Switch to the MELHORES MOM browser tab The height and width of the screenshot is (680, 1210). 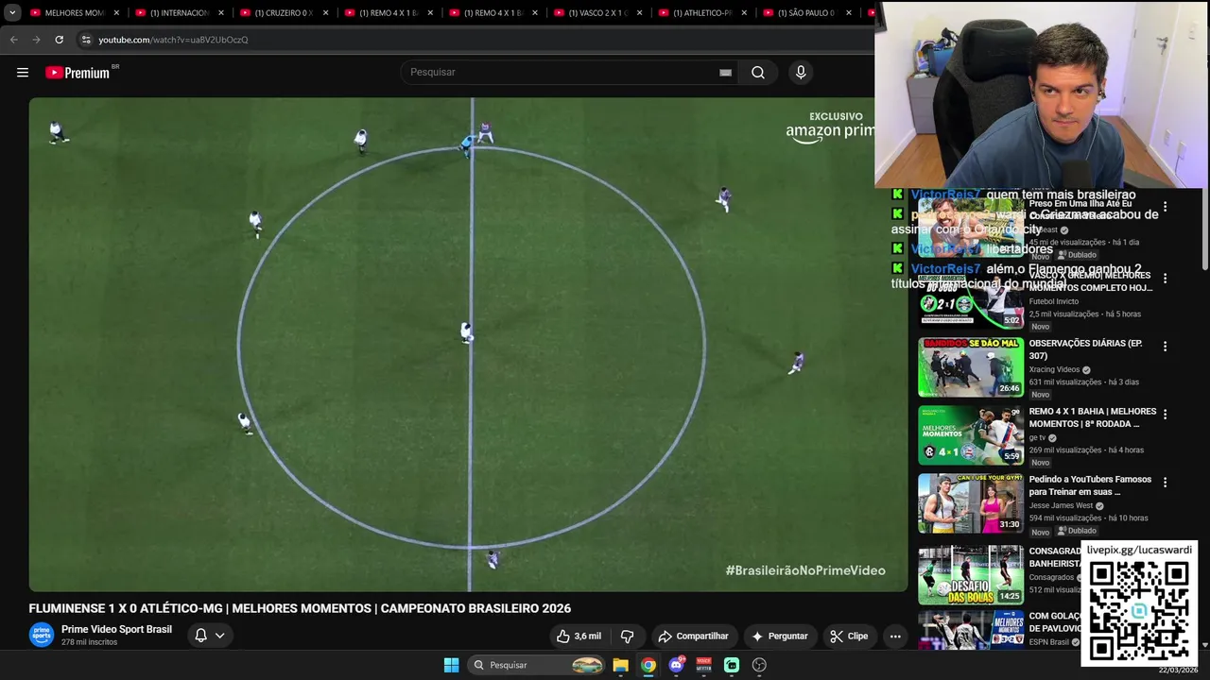(x=75, y=13)
